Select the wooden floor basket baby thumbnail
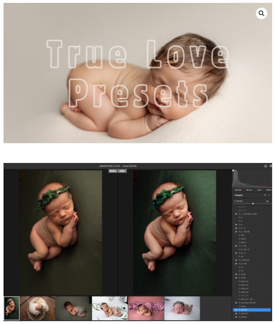The width and height of the screenshot is (275, 324). click(x=38, y=308)
